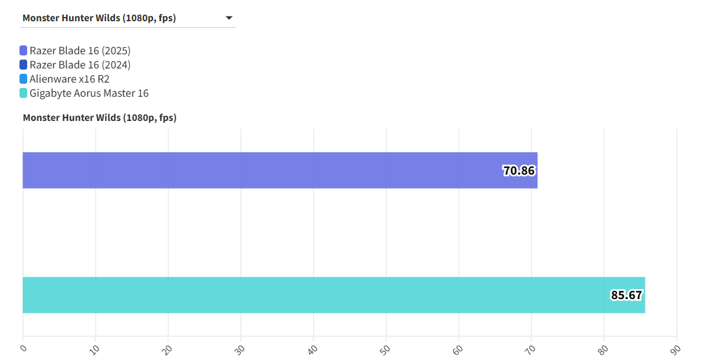The image size is (701, 364).
Task: Click the 50 axis tick label
Action: (x=385, y=349)
